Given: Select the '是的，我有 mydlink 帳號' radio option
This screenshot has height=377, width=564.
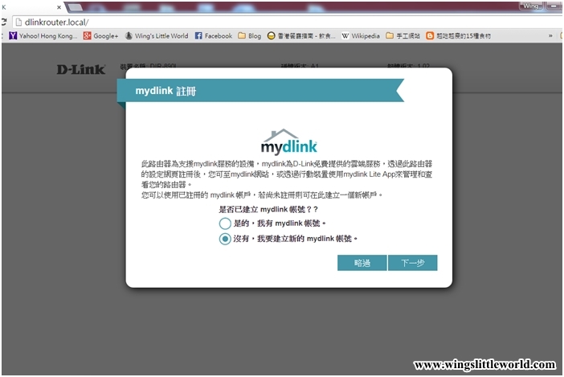Looking at the screenshot, I should pyautogui.click(x=225, y=223).
